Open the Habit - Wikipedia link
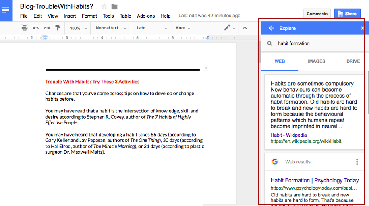Image resolution: width=369 pixels, height=206 pixels. (288, 135)
